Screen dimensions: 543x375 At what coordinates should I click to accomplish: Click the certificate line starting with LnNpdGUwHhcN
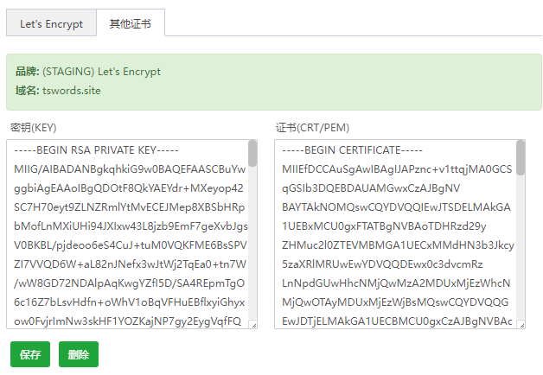pyautogui.click(x=396, y=283)
